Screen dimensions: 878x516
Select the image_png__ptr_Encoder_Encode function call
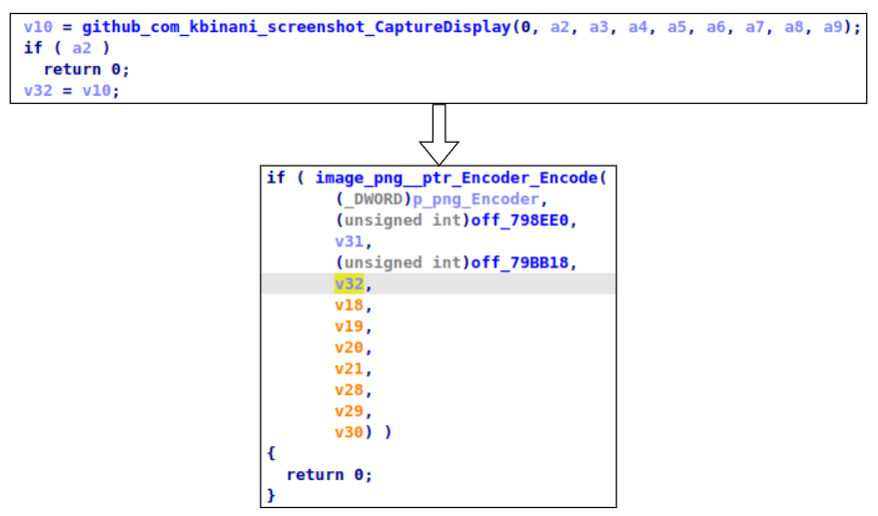coord(456,178)
